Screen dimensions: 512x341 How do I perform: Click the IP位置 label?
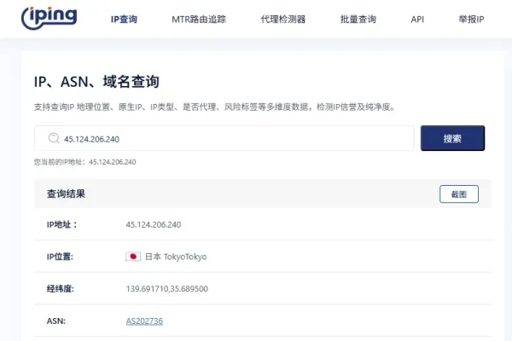[x=60, y=257]
